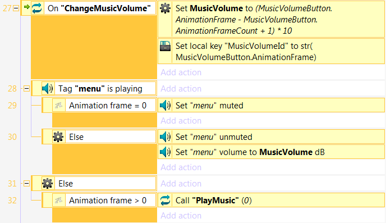Click the speaker icon beside Tag "menu" is playing

[47, 88]
